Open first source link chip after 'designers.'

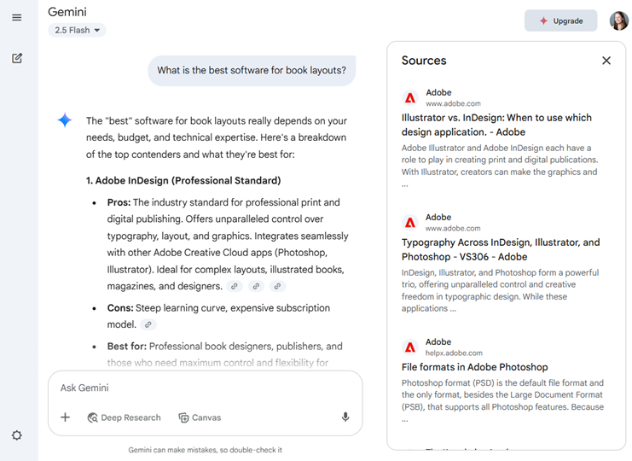point(235,286)
